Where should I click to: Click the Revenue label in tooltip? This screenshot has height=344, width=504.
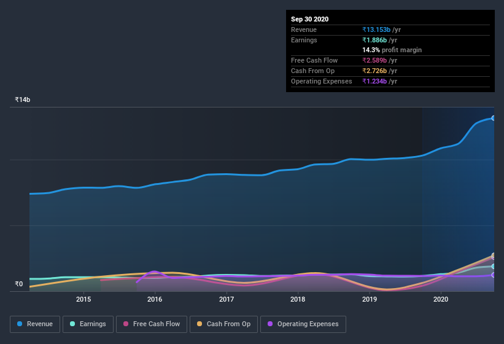[x=304, y=29]
